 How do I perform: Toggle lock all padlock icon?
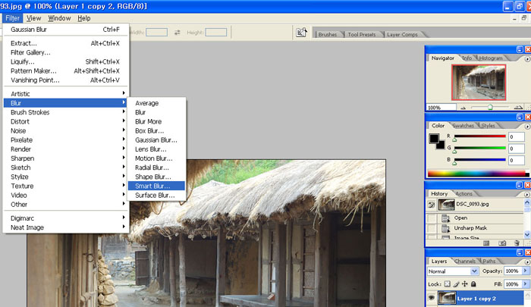click(x=473, y=284)
